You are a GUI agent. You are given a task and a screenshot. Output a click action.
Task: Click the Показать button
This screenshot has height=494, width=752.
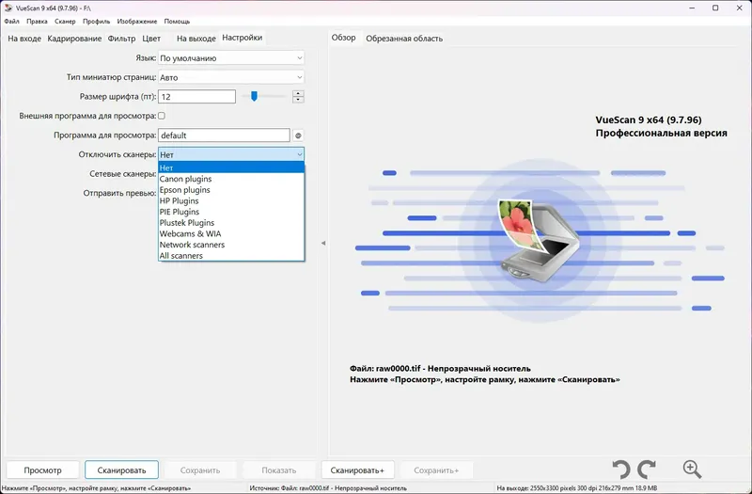279,470
